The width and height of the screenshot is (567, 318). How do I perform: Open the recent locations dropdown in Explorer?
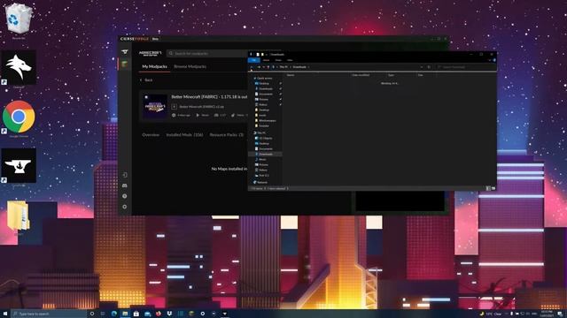[x=264, y=67]
